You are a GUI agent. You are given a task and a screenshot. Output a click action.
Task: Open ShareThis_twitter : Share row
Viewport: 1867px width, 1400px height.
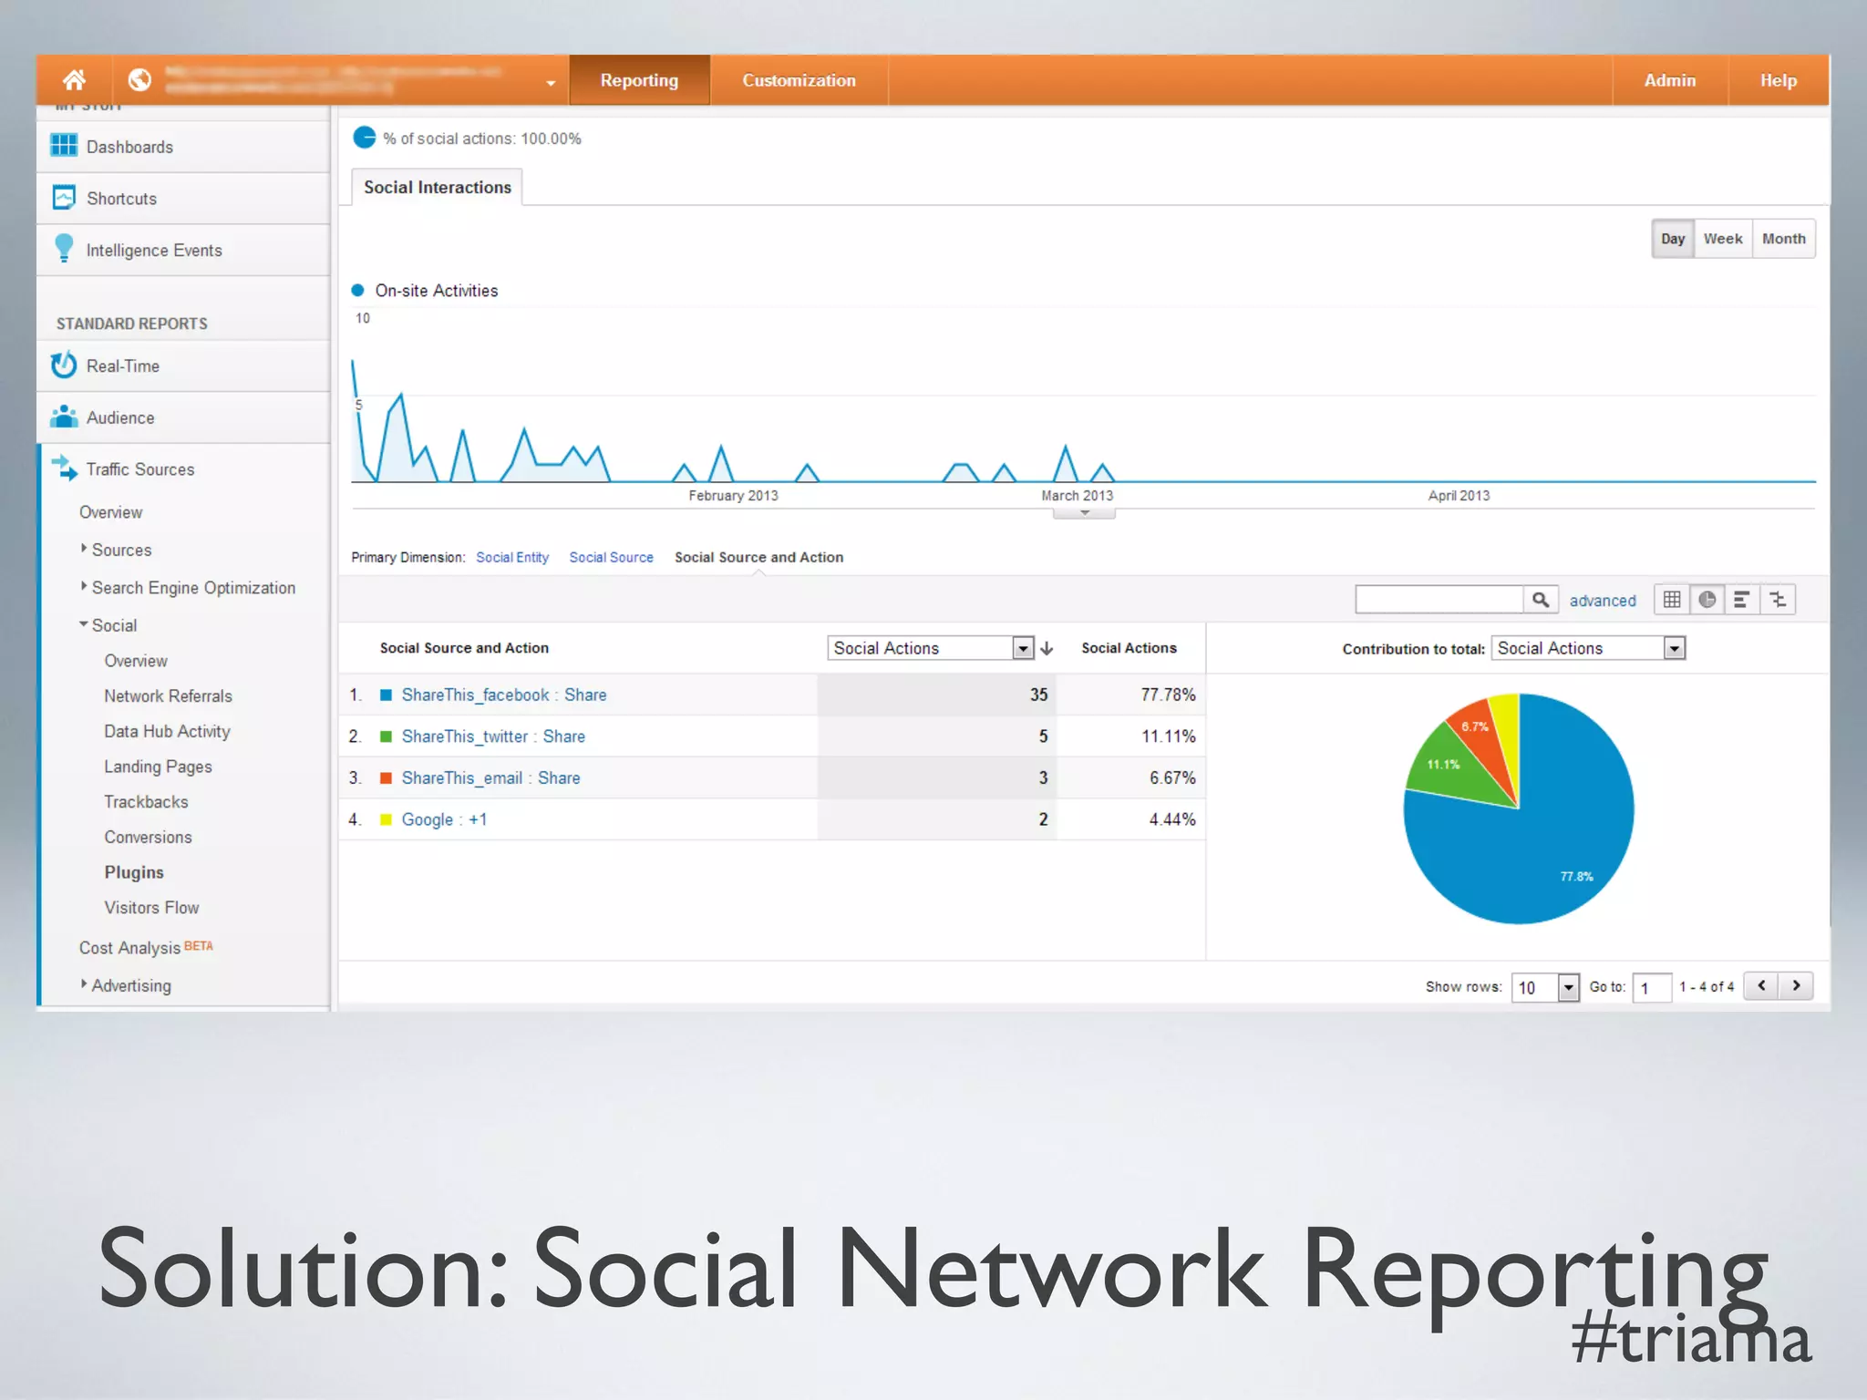tap(493, 736)
